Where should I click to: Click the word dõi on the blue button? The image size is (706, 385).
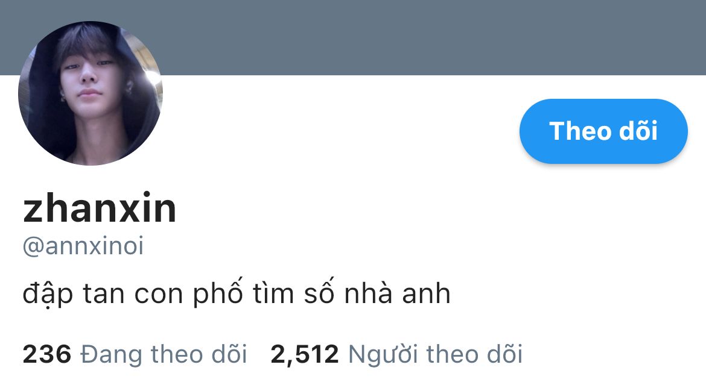click(638, 131)
